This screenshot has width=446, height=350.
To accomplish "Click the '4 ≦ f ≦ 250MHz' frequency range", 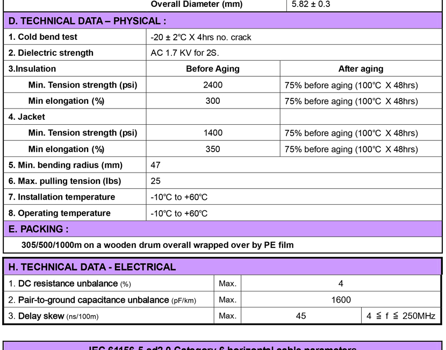I will coord(401,316).
